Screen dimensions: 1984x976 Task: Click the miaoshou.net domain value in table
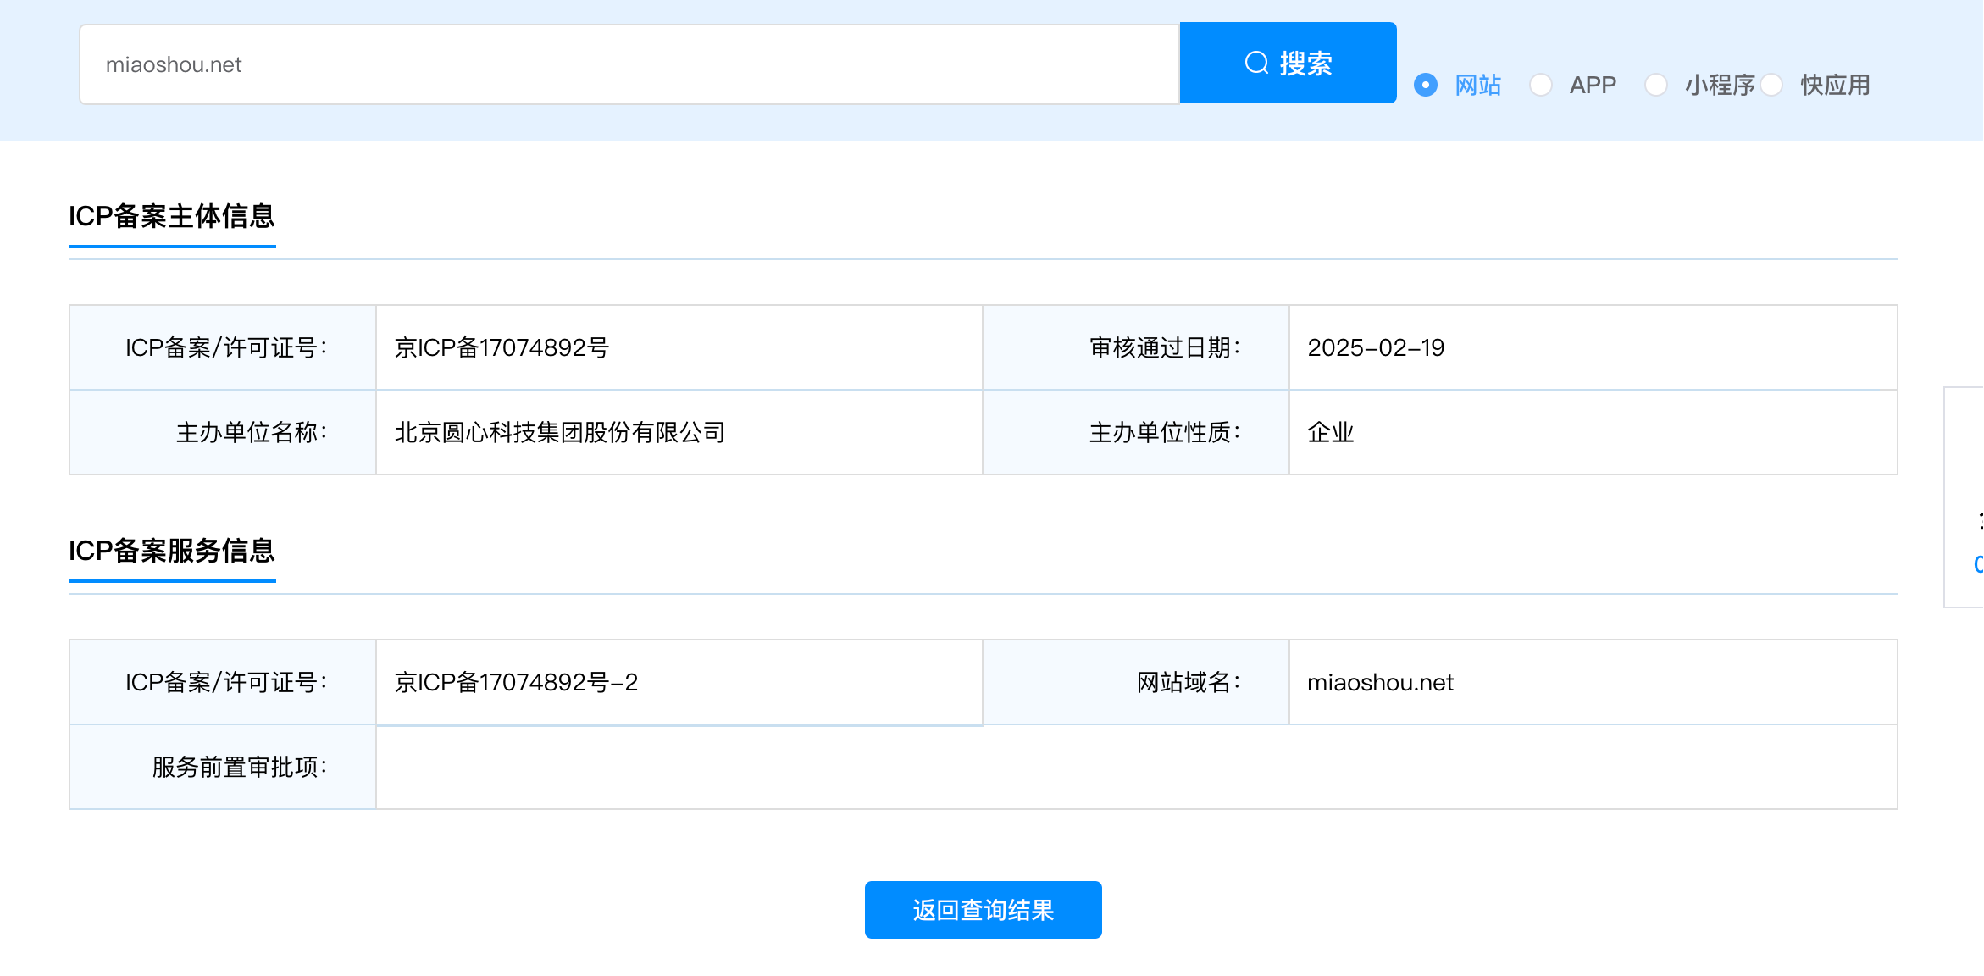tap(1380, 682)
